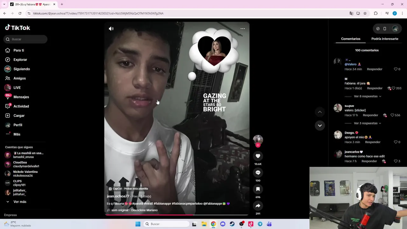
Task: Like the 'valero: [sticker]' comment
Action: coord(392,115)
